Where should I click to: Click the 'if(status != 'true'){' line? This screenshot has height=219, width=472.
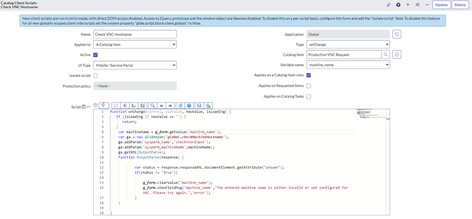(x=157, y=172)
